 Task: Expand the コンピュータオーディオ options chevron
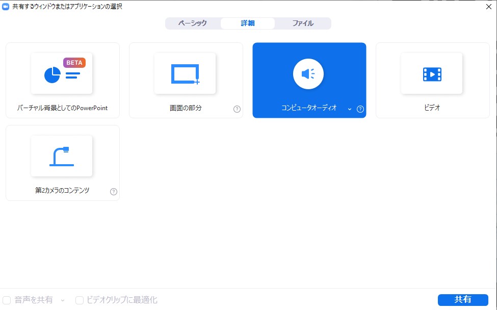[x=350, y=109]
